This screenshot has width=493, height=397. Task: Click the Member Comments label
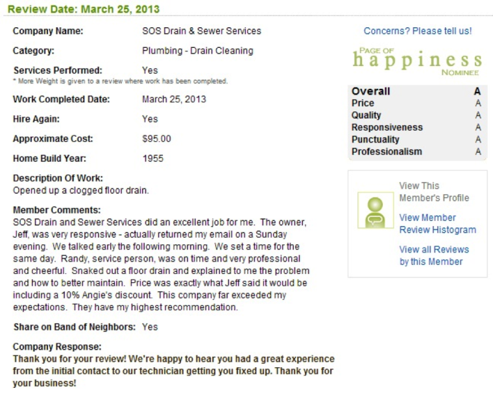tap(56, 210)
